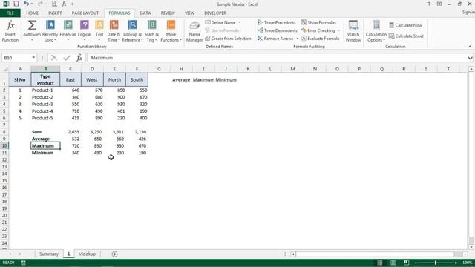
Task: Open Text functions list
Action: click(99, 31)
